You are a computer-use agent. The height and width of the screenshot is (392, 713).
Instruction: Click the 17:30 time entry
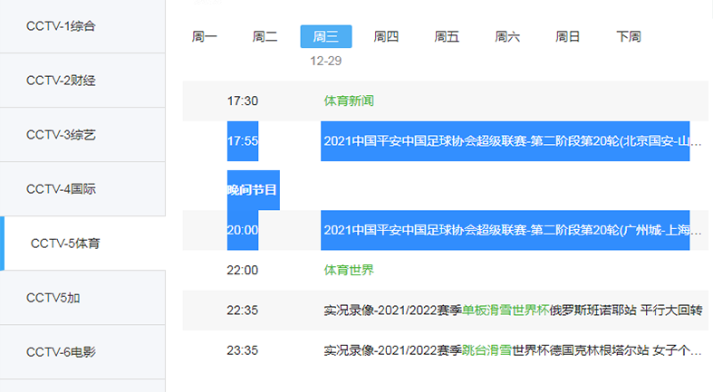(x=243, y=100)
